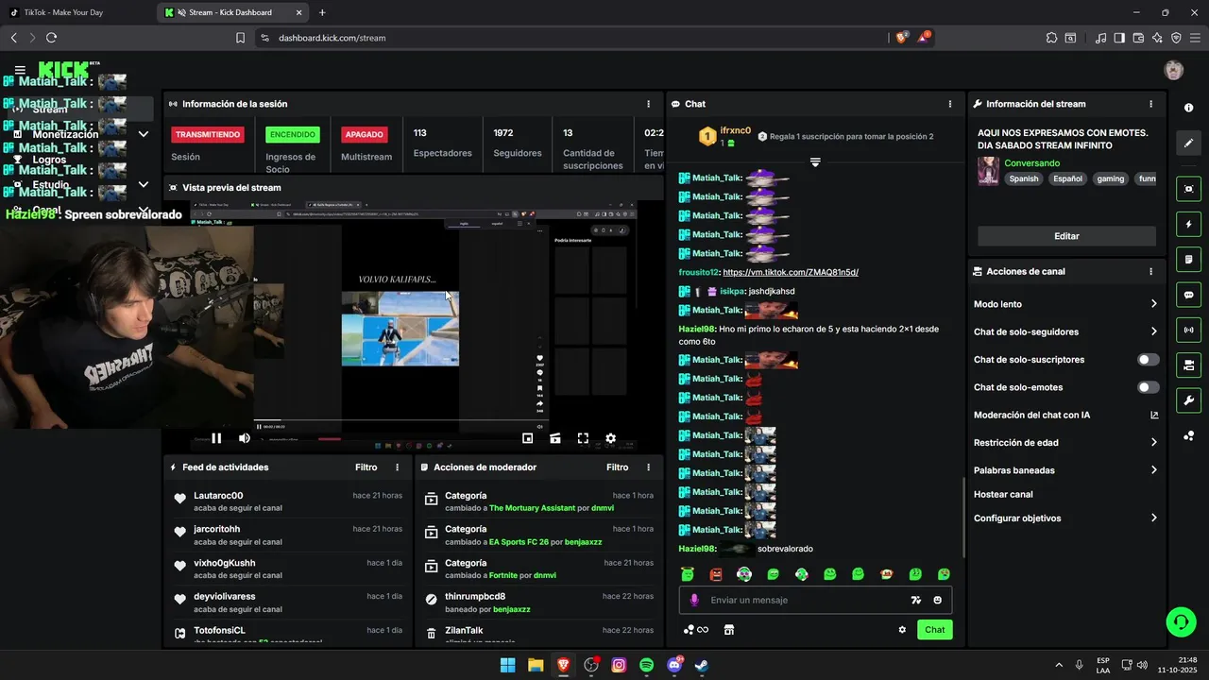Screen dimensions: 1209x680
Task: Open Feed de actividades three-dot menu
Action: (397, 467)
